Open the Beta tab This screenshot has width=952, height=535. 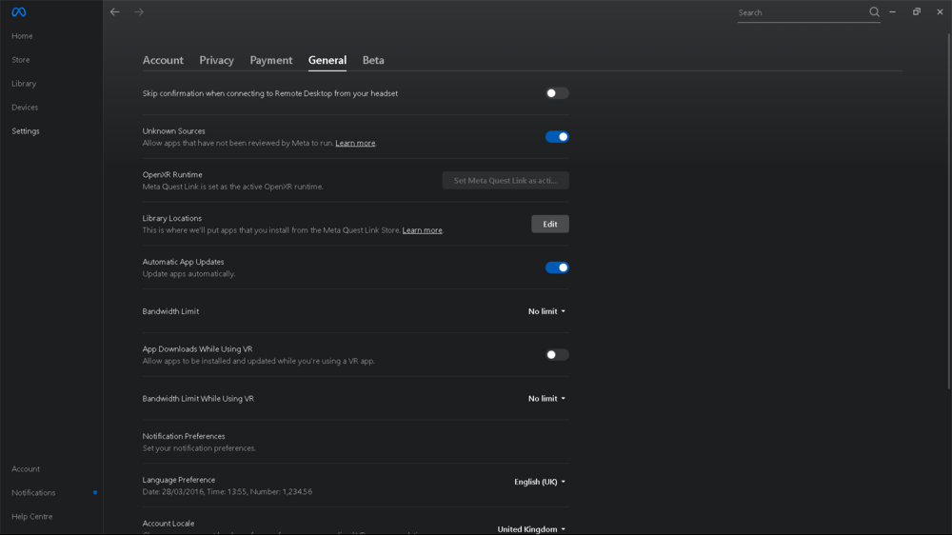[x=373, y=60]
